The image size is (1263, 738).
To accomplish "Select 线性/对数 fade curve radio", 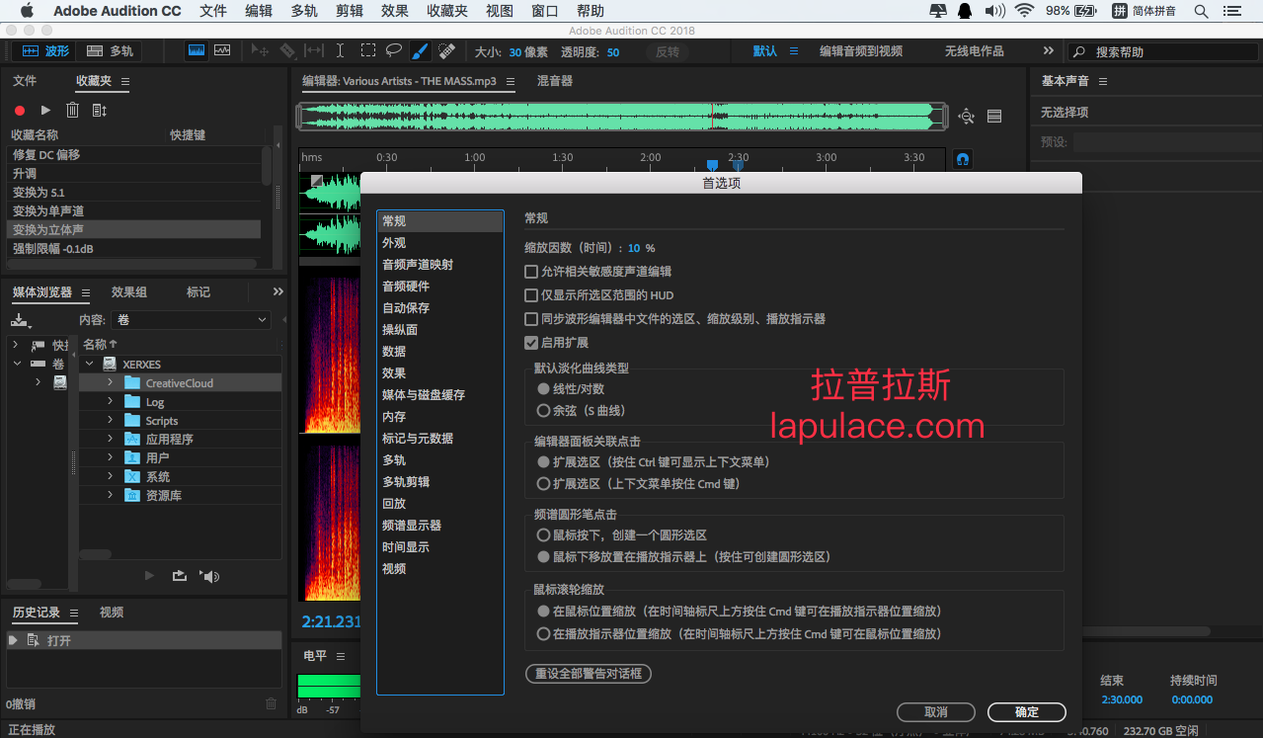I will [x=543, y=389].
